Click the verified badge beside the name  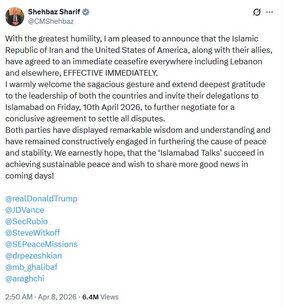click(x=86, y=12)
